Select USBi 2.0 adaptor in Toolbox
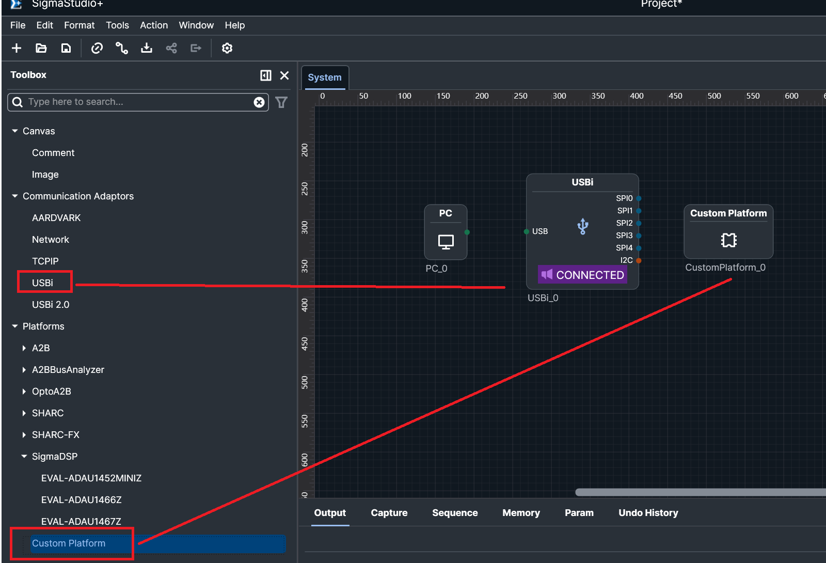The height and width of the screenshot is (563, 826). (51, 305)
